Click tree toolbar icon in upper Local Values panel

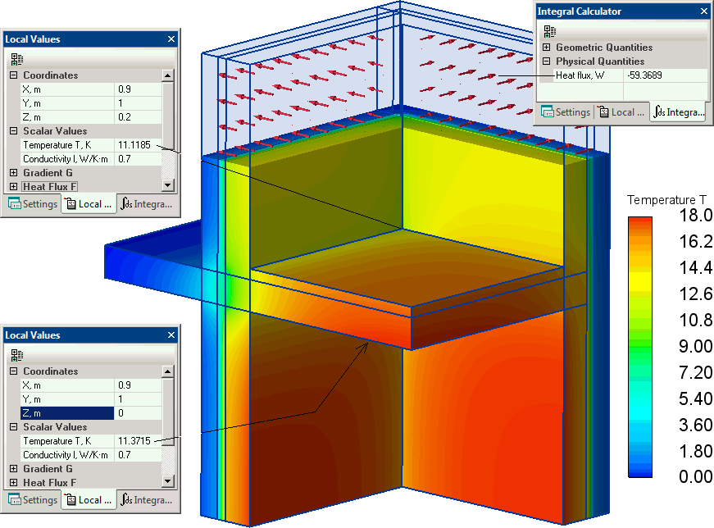tap(16, 59)
